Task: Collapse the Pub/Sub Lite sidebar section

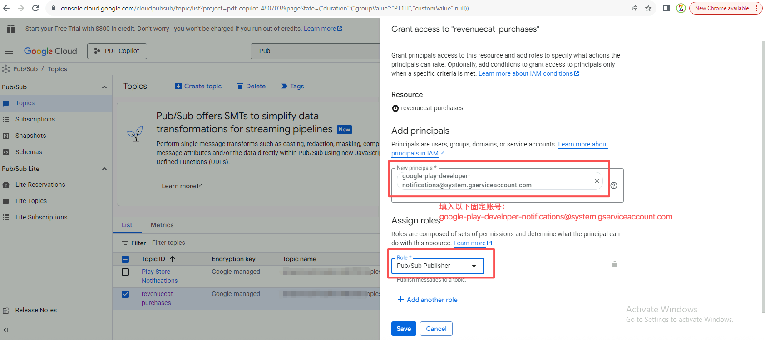Action: pos(104,169)
